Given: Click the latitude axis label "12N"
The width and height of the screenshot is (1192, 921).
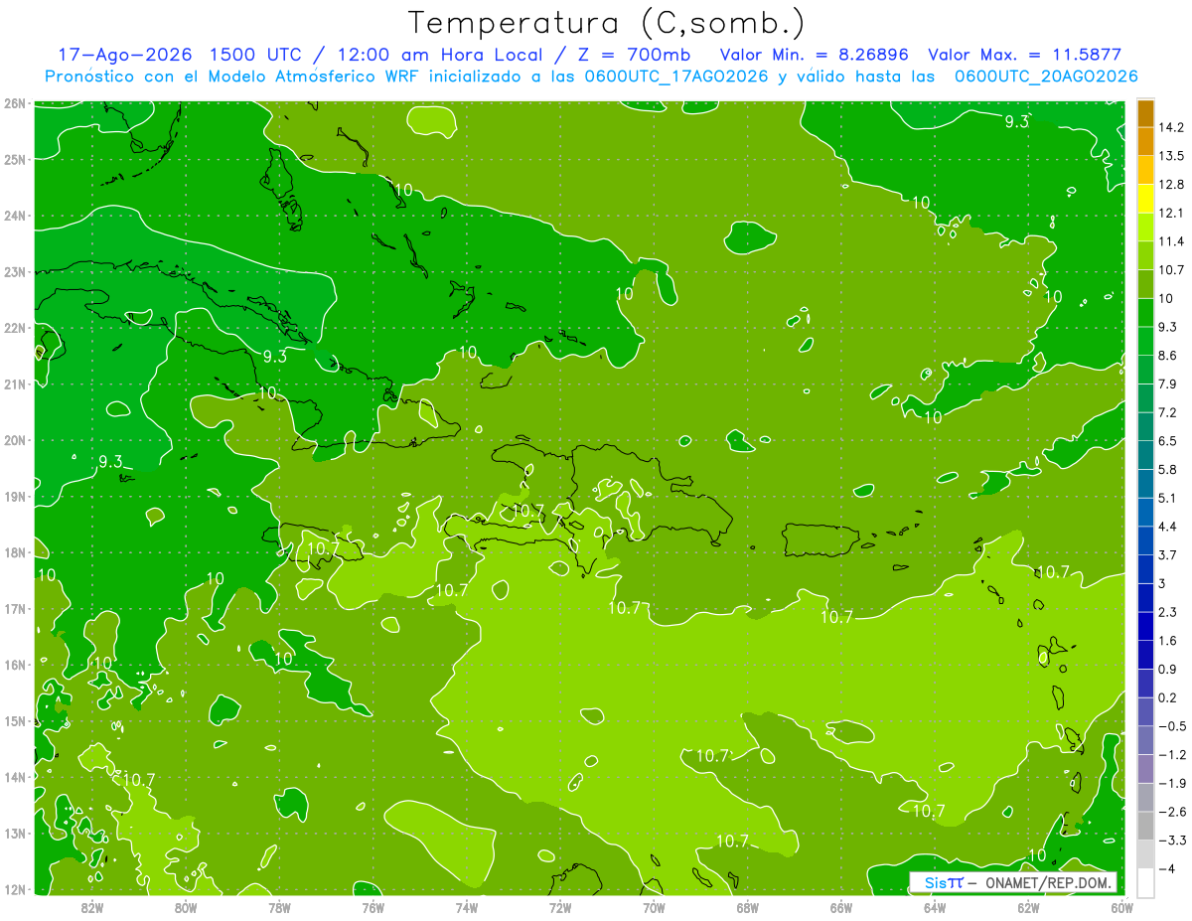Looking at the screenshot, I should pyautogui.click(x=14, y=889).
